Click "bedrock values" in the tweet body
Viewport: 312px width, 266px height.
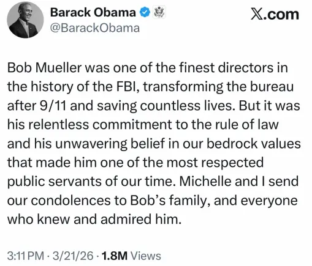coord(254,143)
